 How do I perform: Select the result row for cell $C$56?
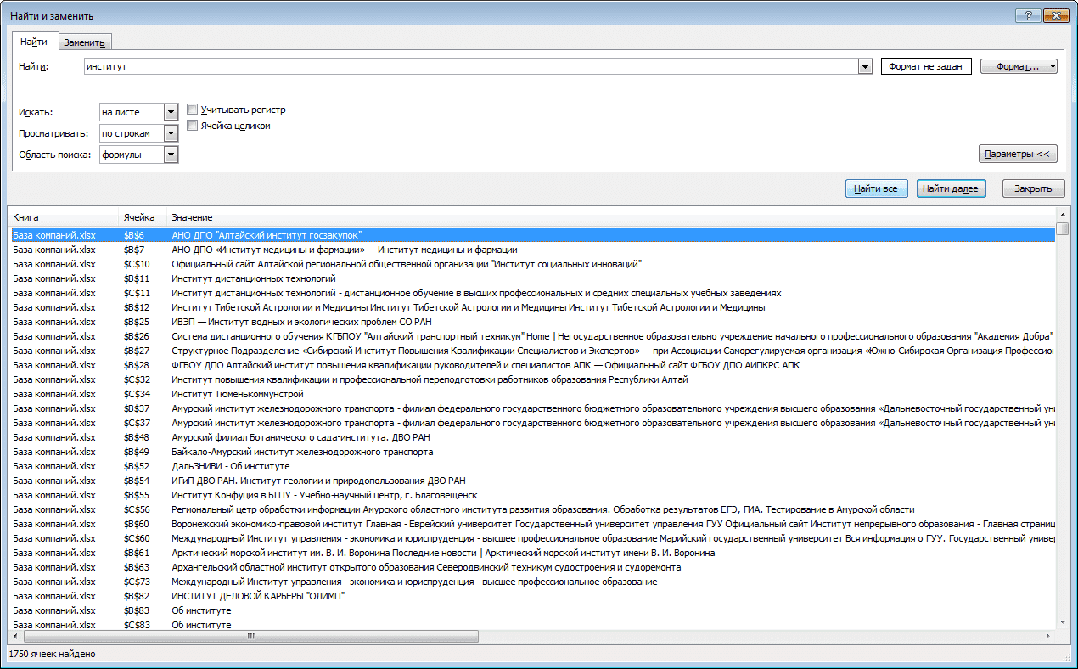532,509
